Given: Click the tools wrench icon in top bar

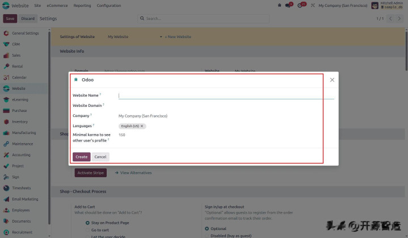Looking at the screenshot, I should 313,5.
